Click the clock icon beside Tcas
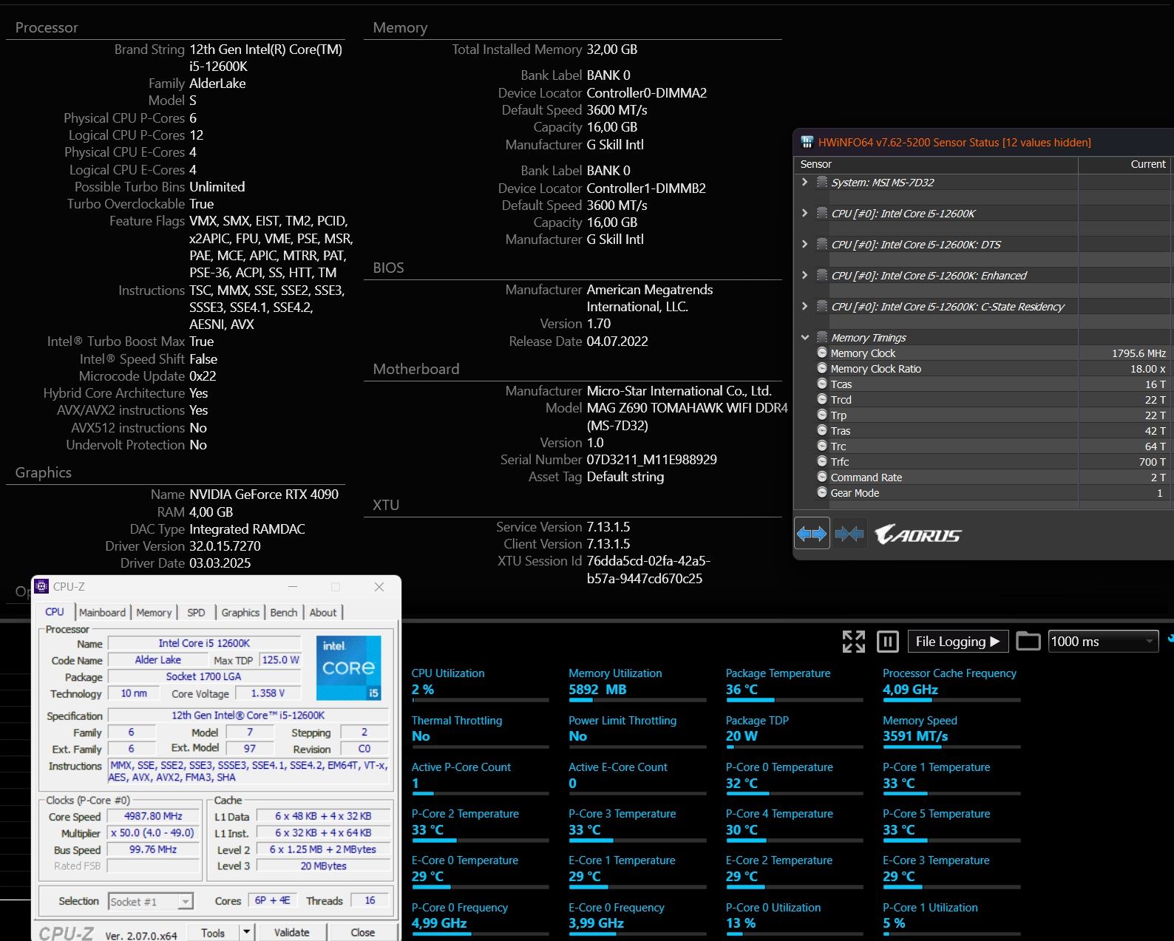Viewport: 1174px width, 941px height. click(x=822, y=384)
